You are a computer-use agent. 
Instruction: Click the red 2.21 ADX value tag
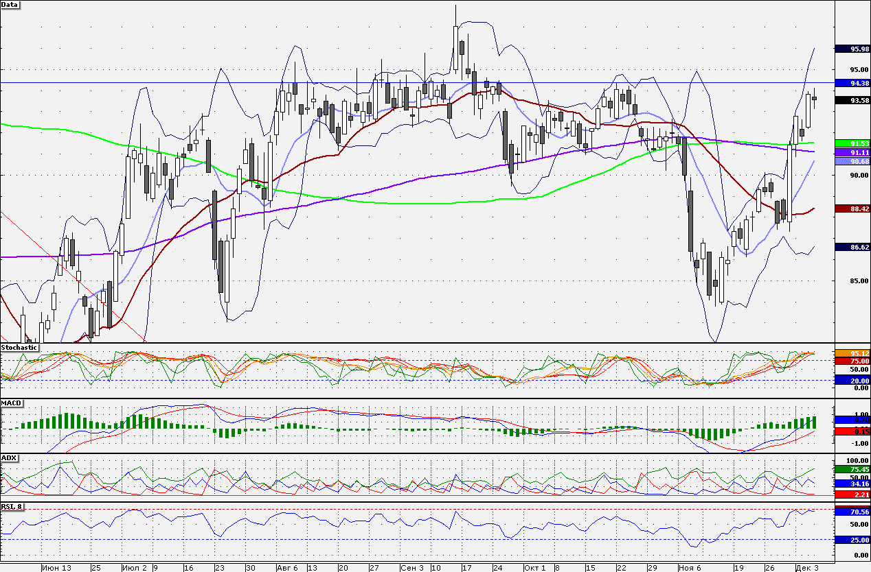(x=852, y=494)
